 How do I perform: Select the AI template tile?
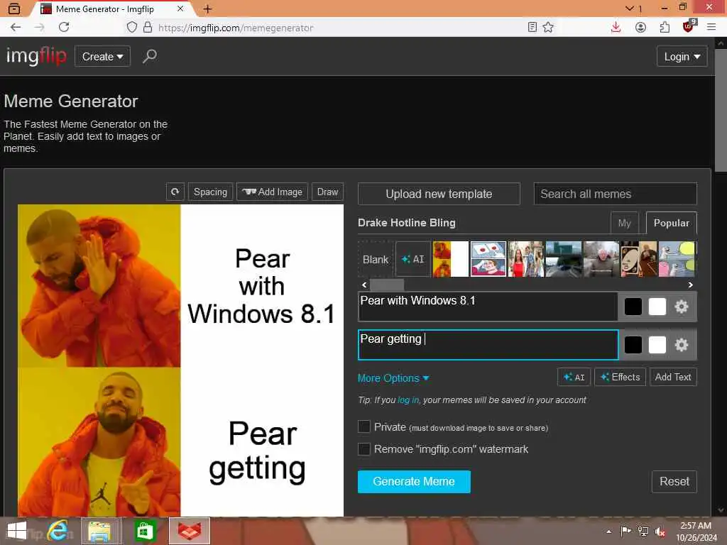click(x=412, y=260)
